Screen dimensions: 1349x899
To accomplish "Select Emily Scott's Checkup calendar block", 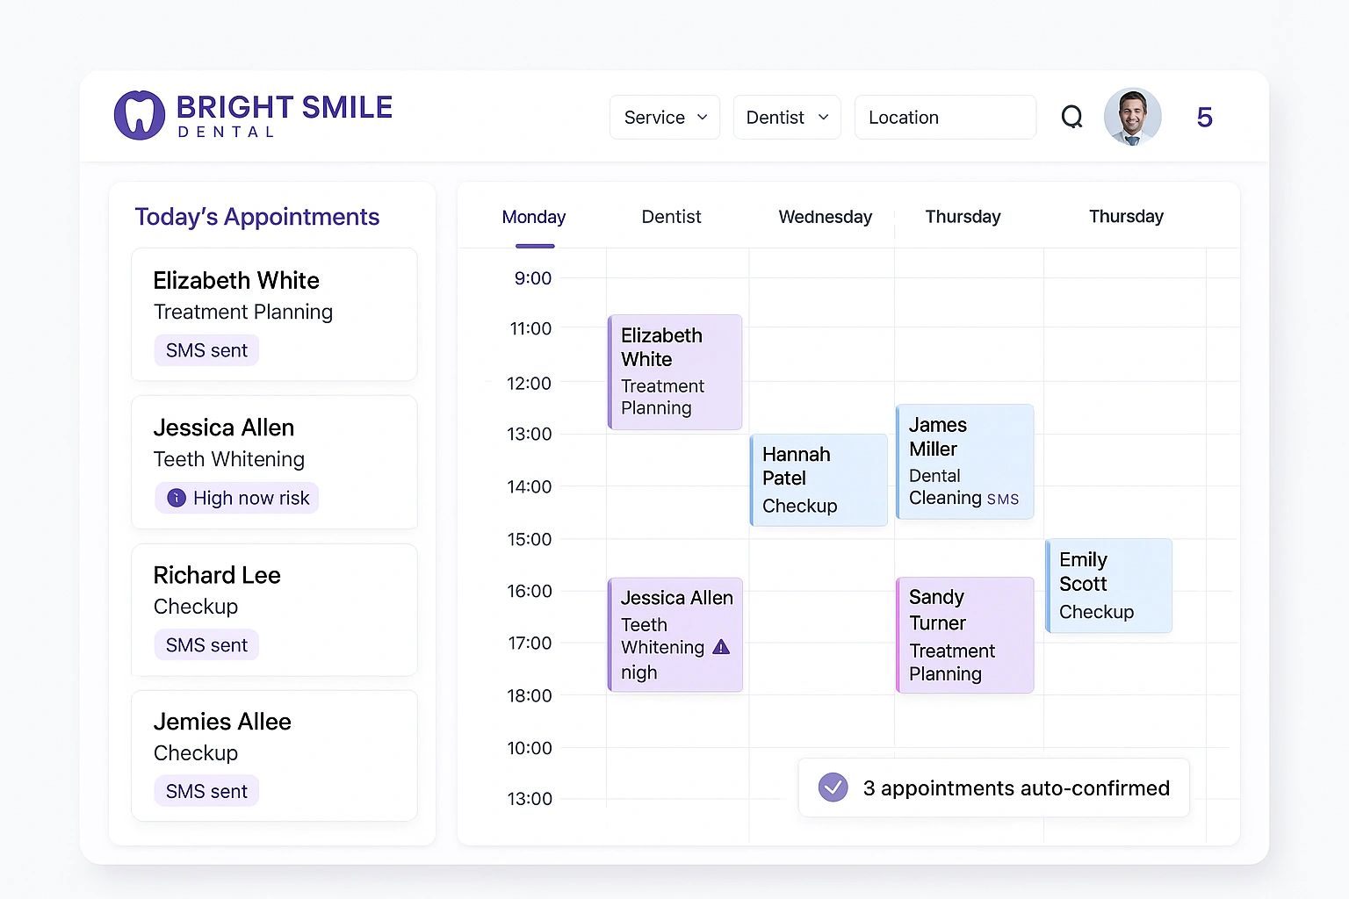I will (x=1108, y=586).
